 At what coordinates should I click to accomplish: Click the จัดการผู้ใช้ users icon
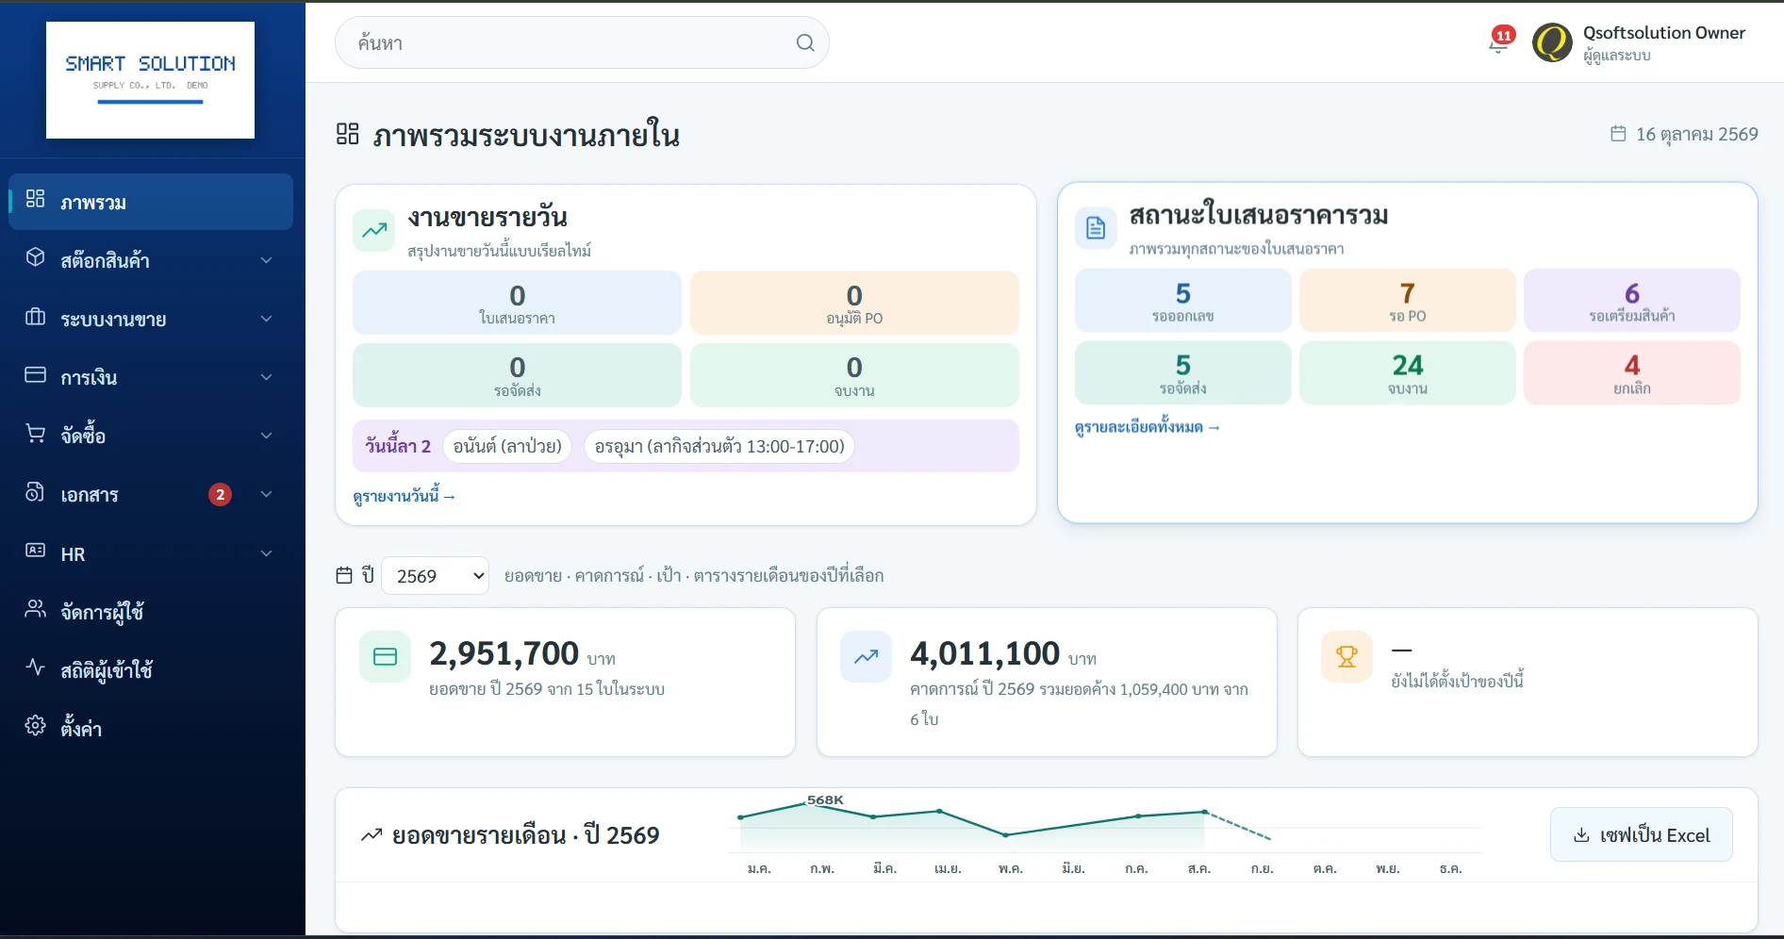tap(35, 609)
